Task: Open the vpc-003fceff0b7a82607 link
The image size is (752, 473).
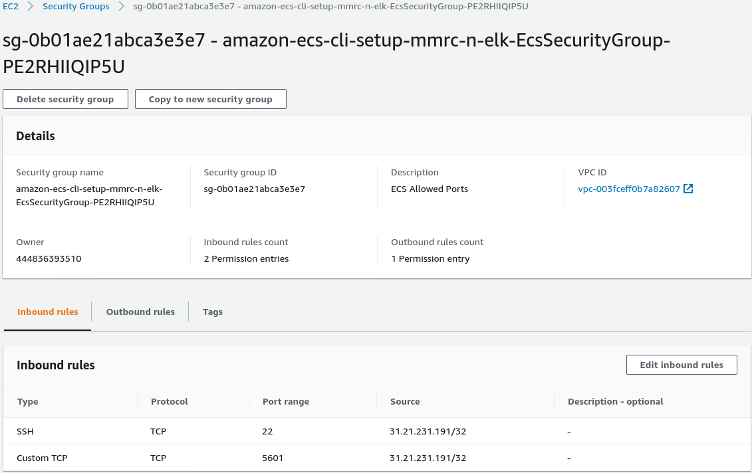Action: coord(629,189)
